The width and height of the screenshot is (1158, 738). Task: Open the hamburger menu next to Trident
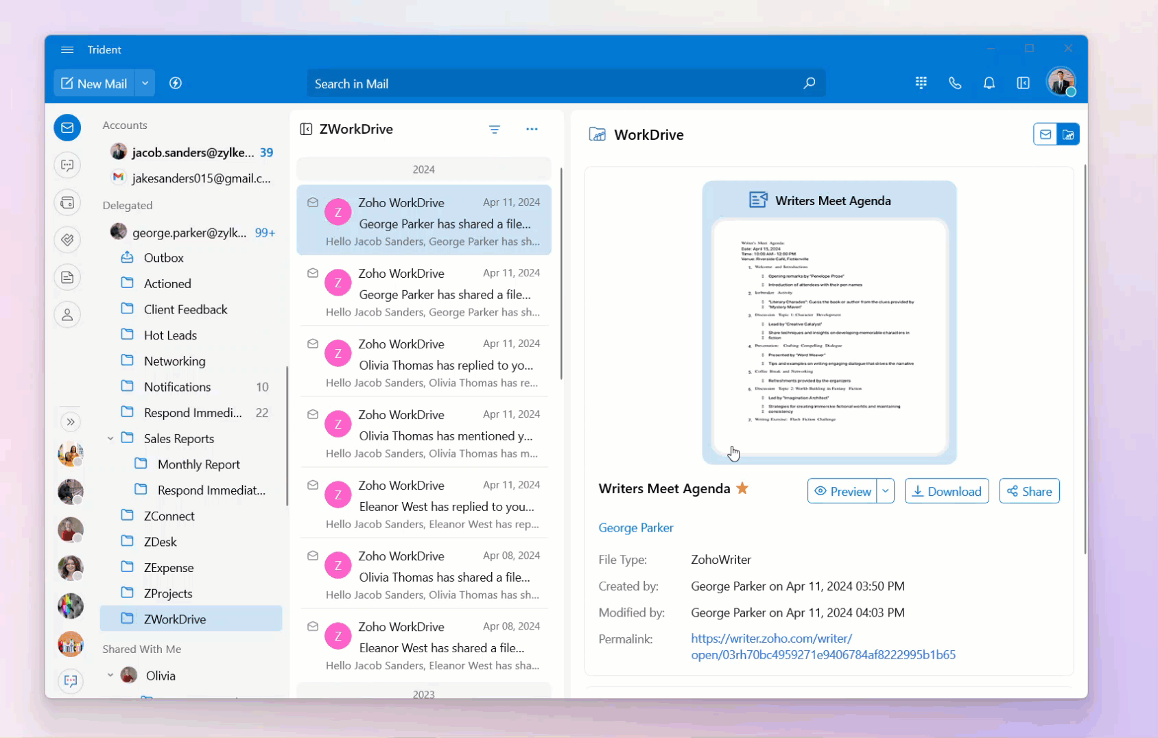(x=67, y=49)
